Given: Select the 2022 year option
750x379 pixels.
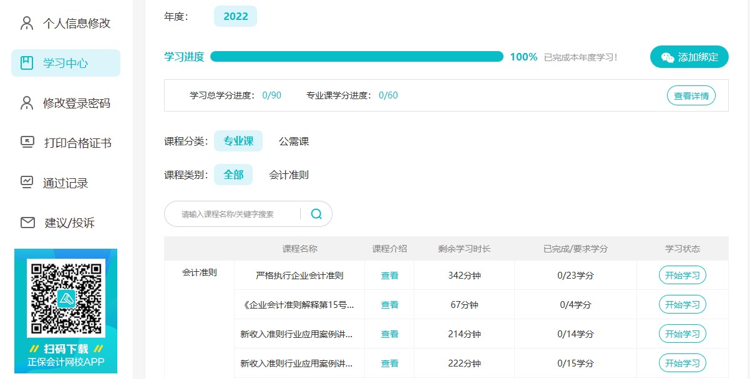Looking at the screenshot, I should click(235, 16).
